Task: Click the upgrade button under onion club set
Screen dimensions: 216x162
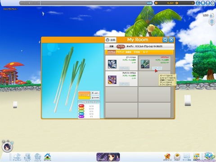Action: 157,68
